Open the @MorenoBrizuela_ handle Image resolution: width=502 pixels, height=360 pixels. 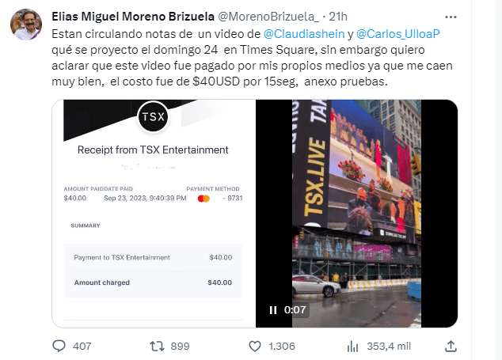click(x=268, y=17)
